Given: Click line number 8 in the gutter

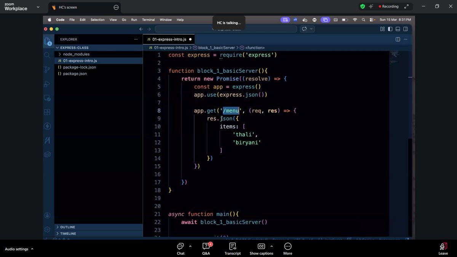Looking at the screenshot, I should click(158, 111).
